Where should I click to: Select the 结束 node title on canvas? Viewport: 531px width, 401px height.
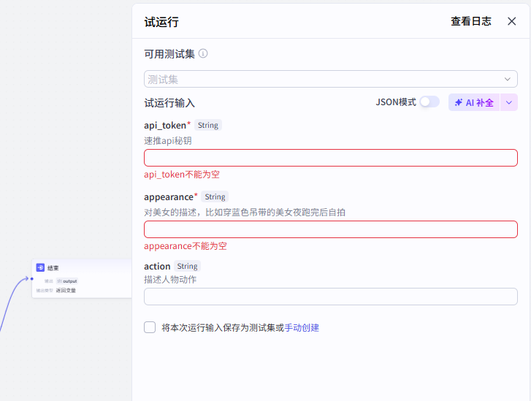pyautogui.click(x=53, y=268)
